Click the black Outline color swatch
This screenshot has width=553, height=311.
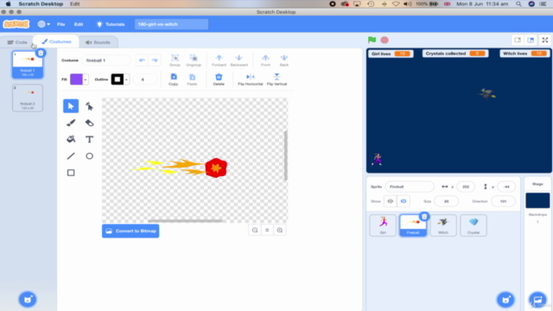coord(118,79)
